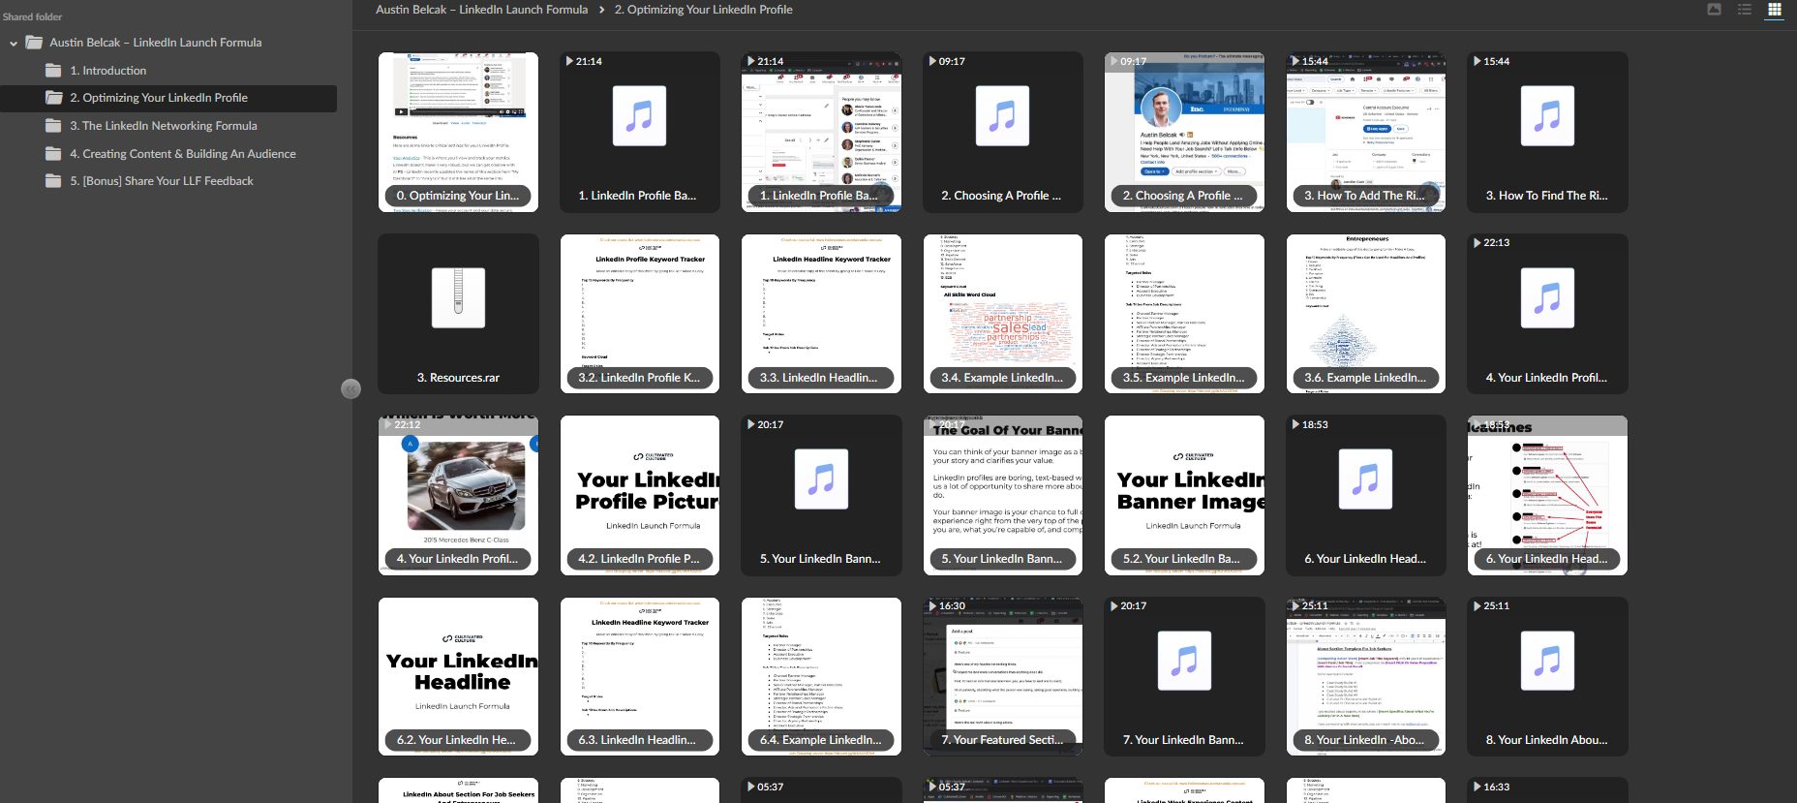
Task: Switch to list view icon
Action: pyautogui.click(x=1745, y=10)
